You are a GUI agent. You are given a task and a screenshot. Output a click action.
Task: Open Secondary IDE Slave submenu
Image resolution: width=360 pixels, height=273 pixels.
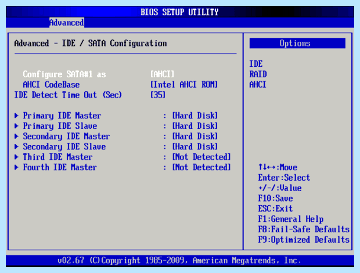(64, 147)
